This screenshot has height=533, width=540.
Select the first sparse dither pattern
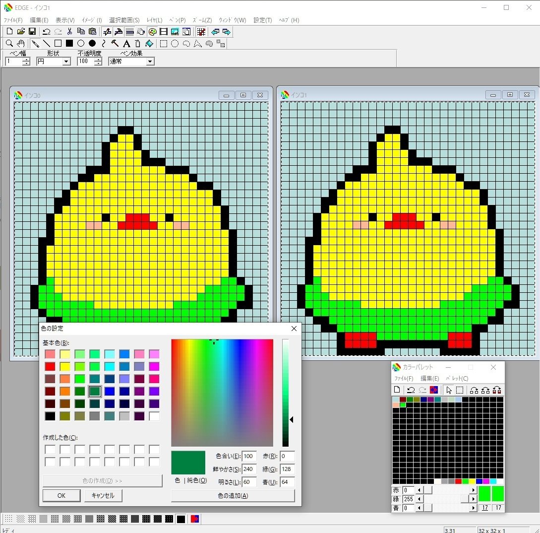[9, 519]
